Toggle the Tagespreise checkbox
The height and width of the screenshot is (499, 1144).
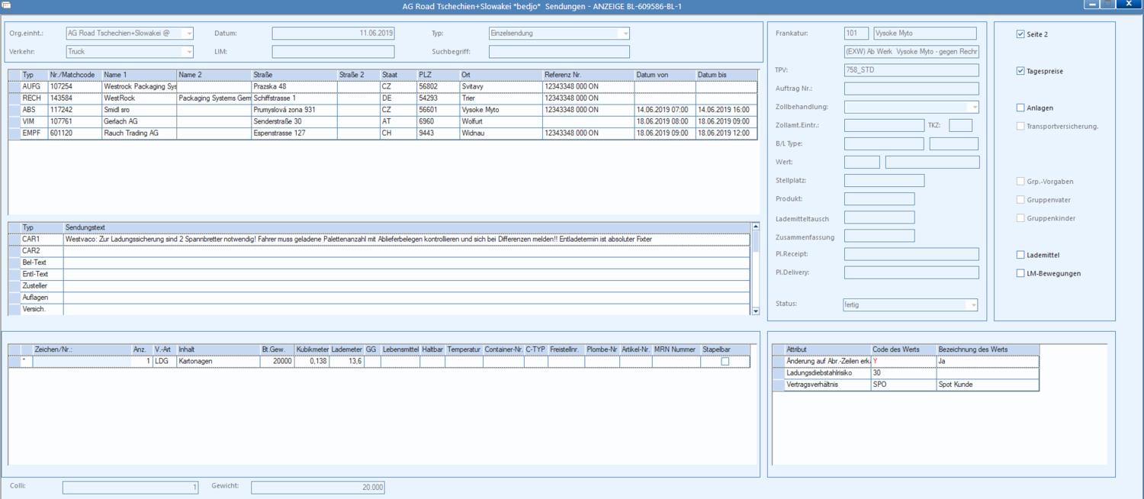pos(1020,71)
